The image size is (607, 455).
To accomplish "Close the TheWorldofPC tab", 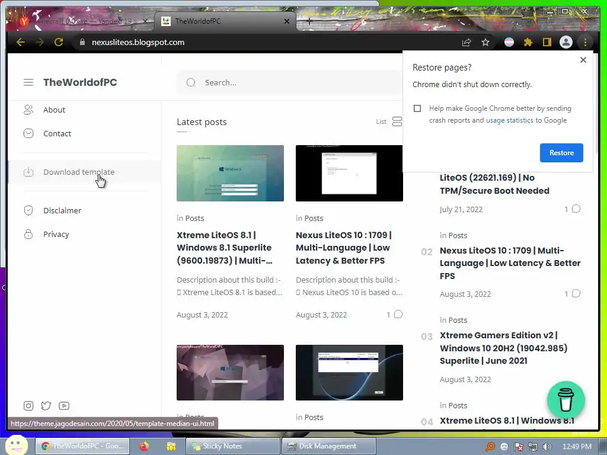I will click(287, 21).
